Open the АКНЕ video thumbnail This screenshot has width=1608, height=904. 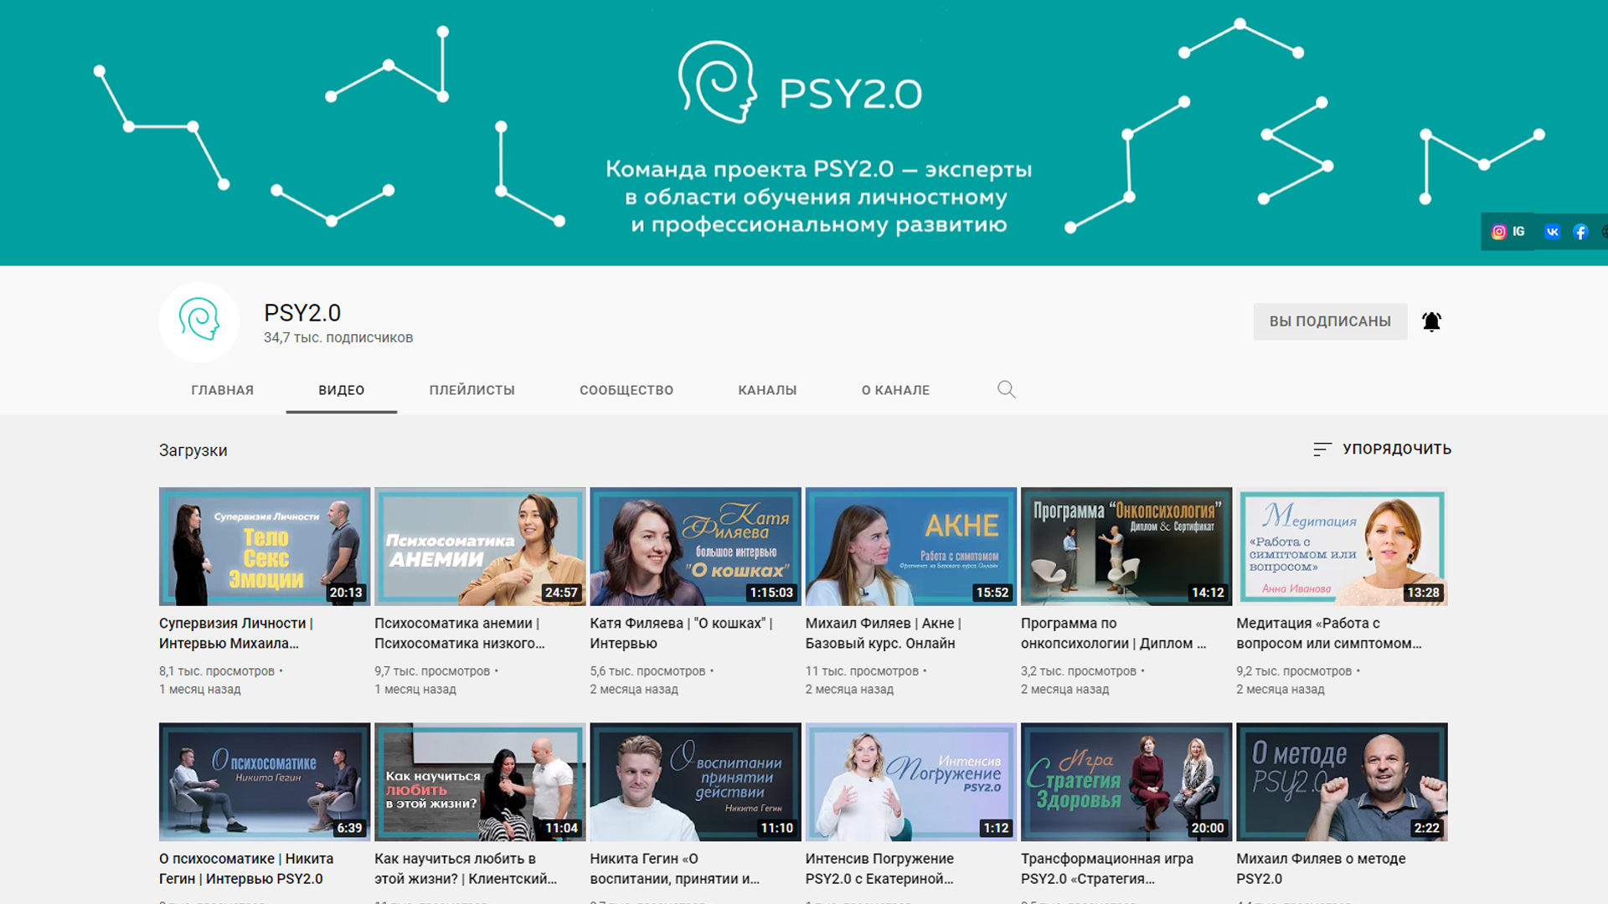coord(911,547)
